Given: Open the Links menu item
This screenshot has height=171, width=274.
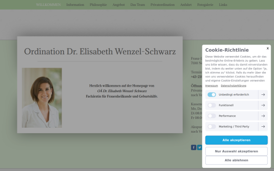Looking at the screenshot, I should tap(223, 5).
